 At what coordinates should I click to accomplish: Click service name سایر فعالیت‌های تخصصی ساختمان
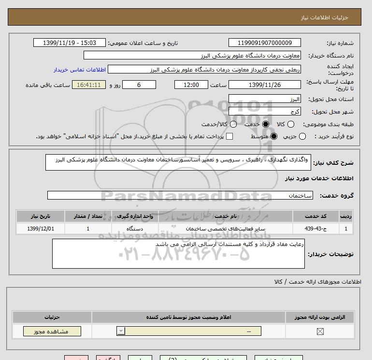(x=226, y=229)
